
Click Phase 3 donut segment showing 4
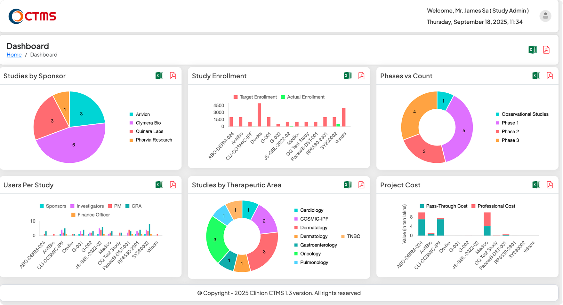414,112
